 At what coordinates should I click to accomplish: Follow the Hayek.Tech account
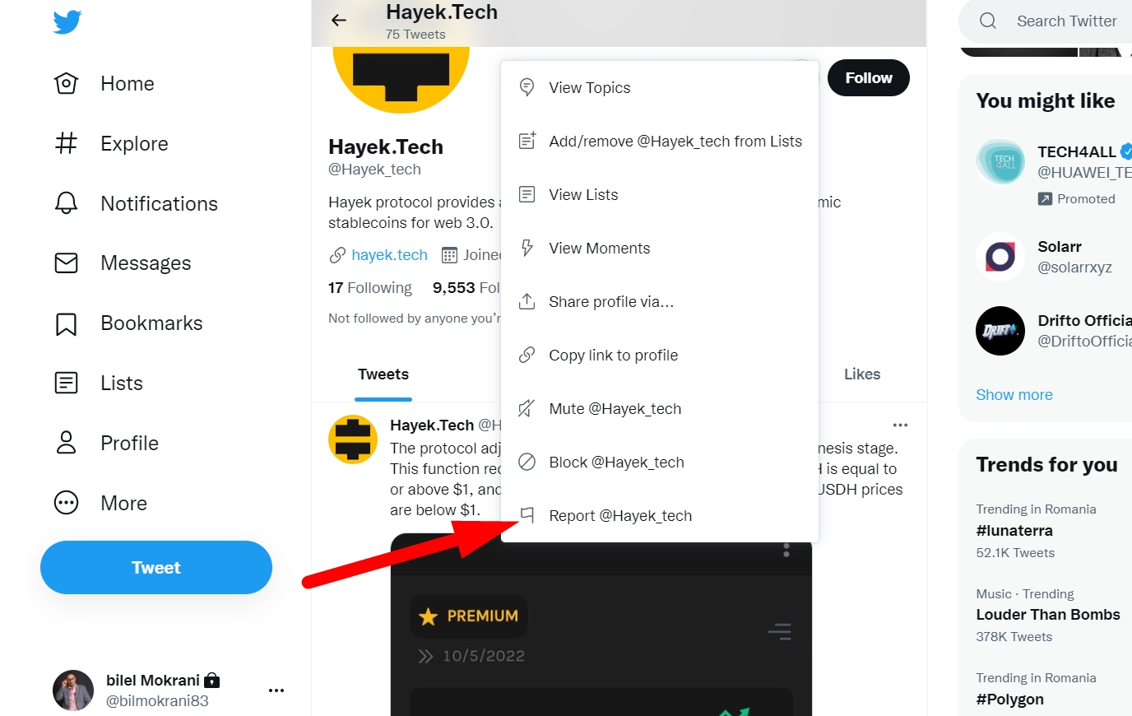pos(869,78)
